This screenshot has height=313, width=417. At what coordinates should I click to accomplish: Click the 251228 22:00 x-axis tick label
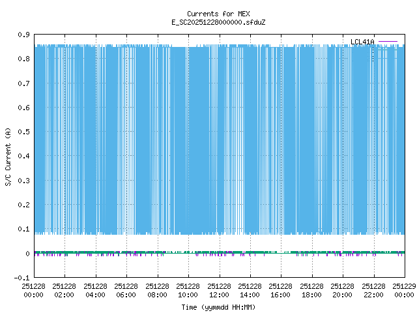(x=373, y=290)
